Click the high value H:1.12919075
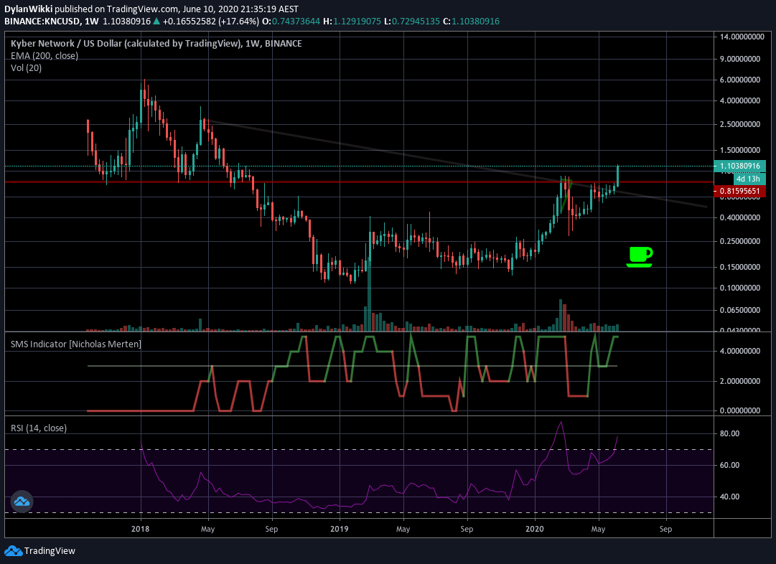Image resolution: width=776 pixels, height=564 pixels. [x=352, y=22]
